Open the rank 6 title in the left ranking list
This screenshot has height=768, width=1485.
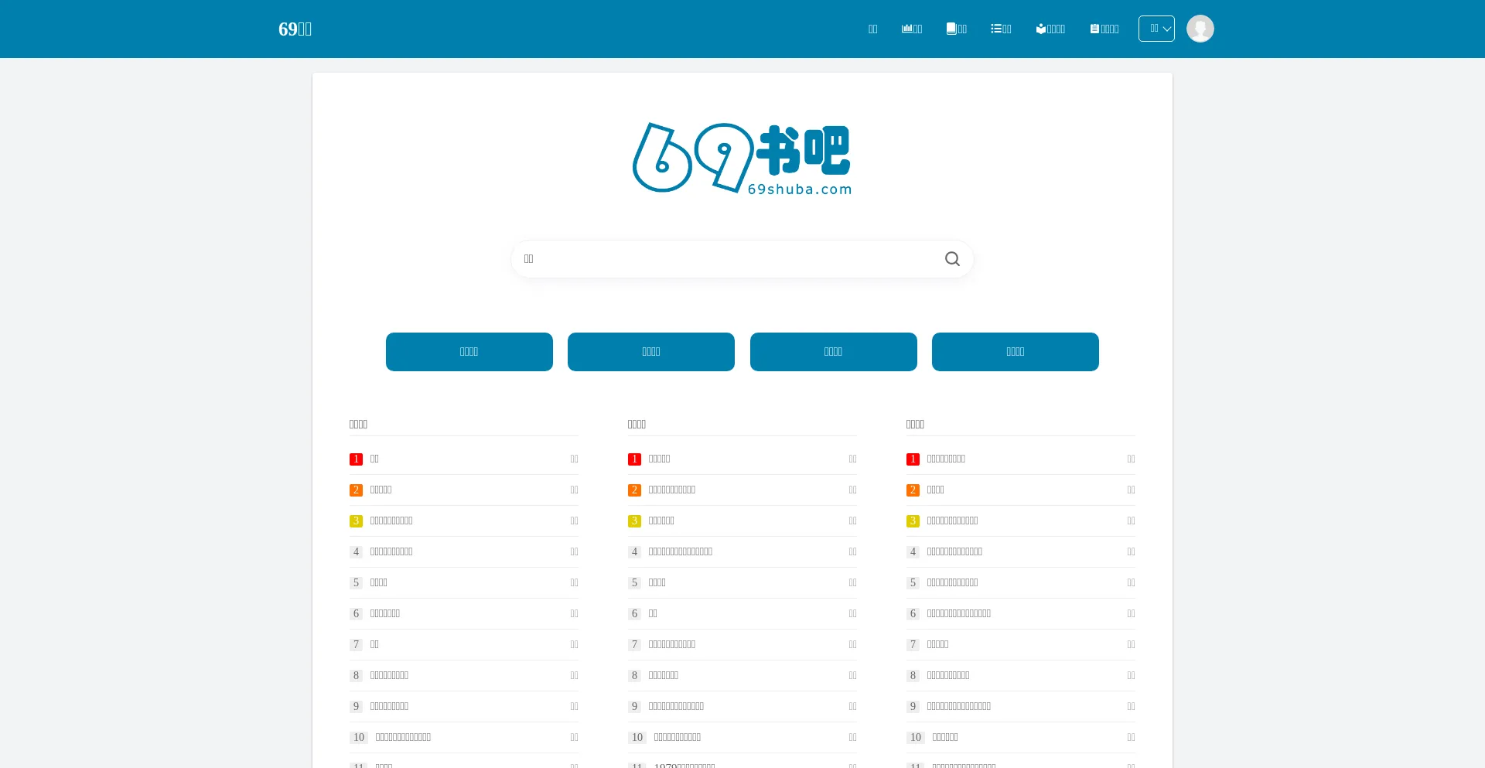pos(384,613)
